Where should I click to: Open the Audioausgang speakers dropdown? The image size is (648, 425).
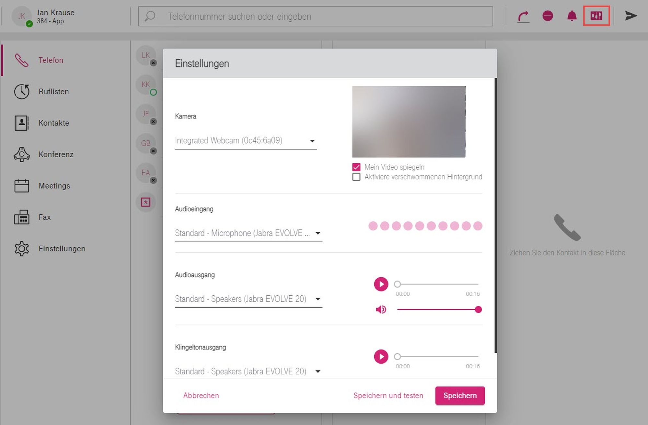[249, 299]
